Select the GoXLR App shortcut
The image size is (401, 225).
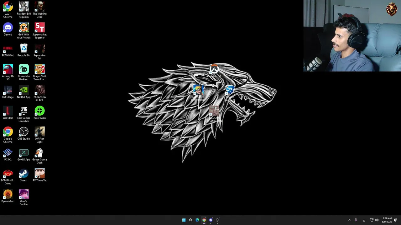tap(23, 154)
